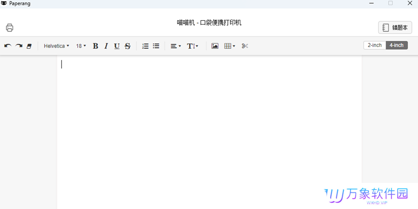Toggle italic formatting
Screen dimensions: 418x209
[106, 46]
